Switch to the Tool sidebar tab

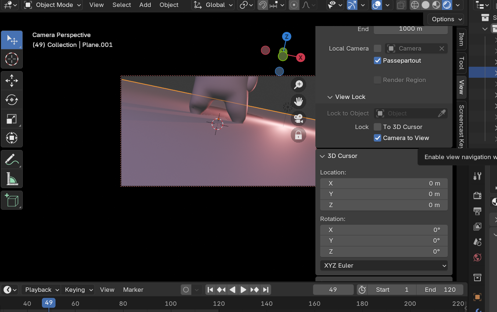click(x=461, y=63)
